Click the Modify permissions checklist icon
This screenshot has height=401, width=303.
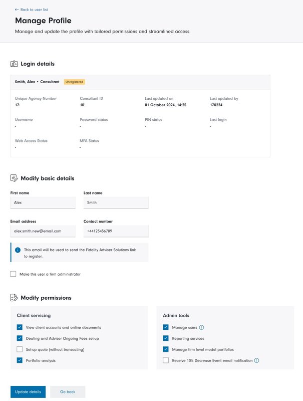[x=14, y=298]
